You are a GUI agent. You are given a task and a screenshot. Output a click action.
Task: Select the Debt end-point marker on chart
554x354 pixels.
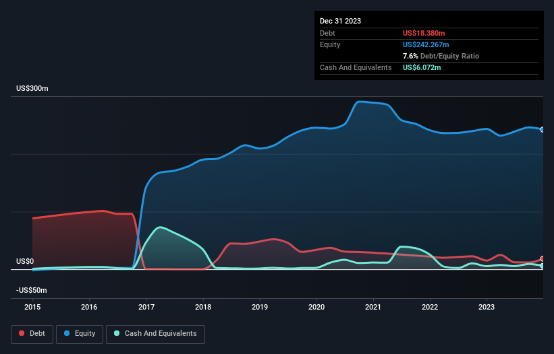coord(543,259)
